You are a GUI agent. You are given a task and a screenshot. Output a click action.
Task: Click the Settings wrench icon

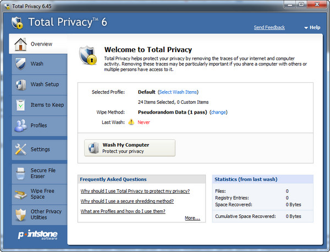point(20,149)
